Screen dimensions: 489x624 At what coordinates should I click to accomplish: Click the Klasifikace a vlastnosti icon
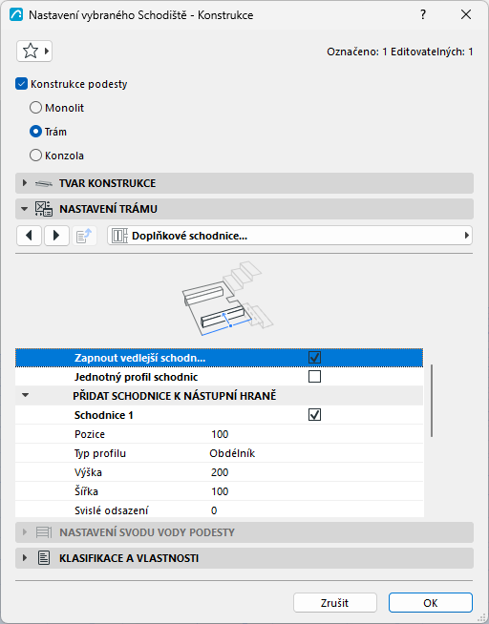pyautogui.click(x=44, y=558)
